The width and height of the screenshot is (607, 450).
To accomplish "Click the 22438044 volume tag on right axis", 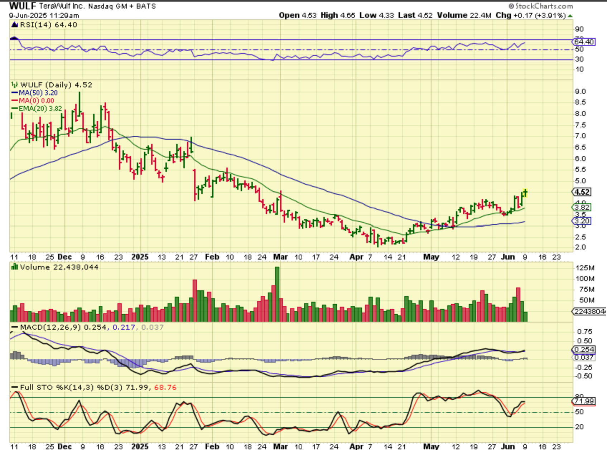I will tap(589, 311).
